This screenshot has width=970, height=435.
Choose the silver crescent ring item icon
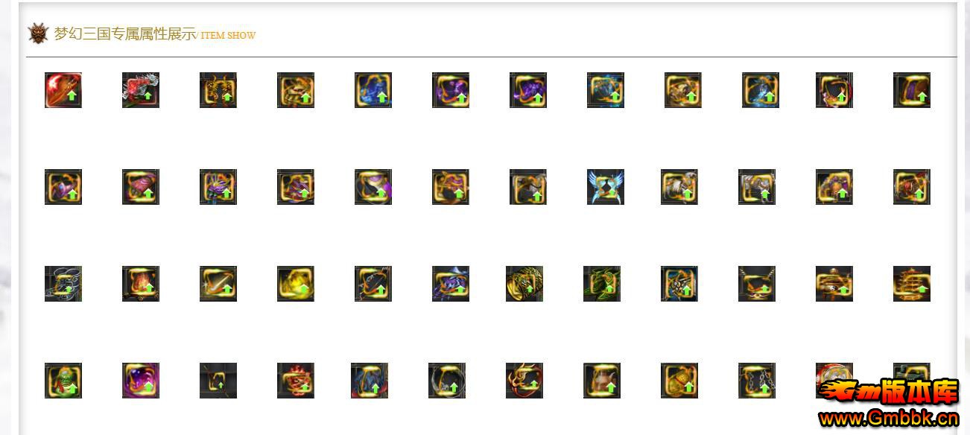447,381
